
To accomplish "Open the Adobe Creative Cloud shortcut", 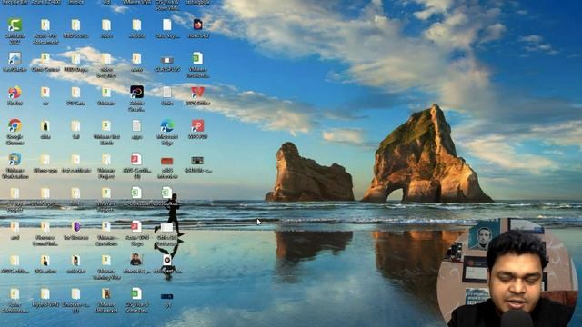I will 136,93.
